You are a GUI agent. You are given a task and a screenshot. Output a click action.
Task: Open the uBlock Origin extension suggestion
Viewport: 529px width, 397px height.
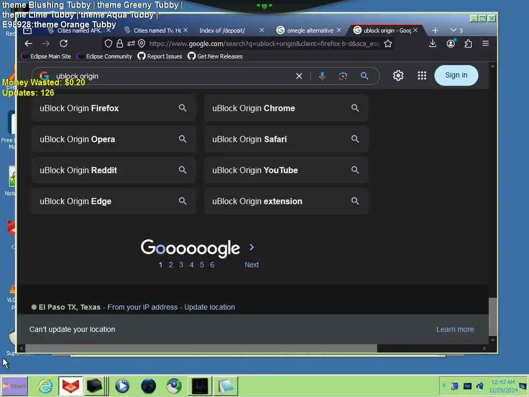point(286,201)
